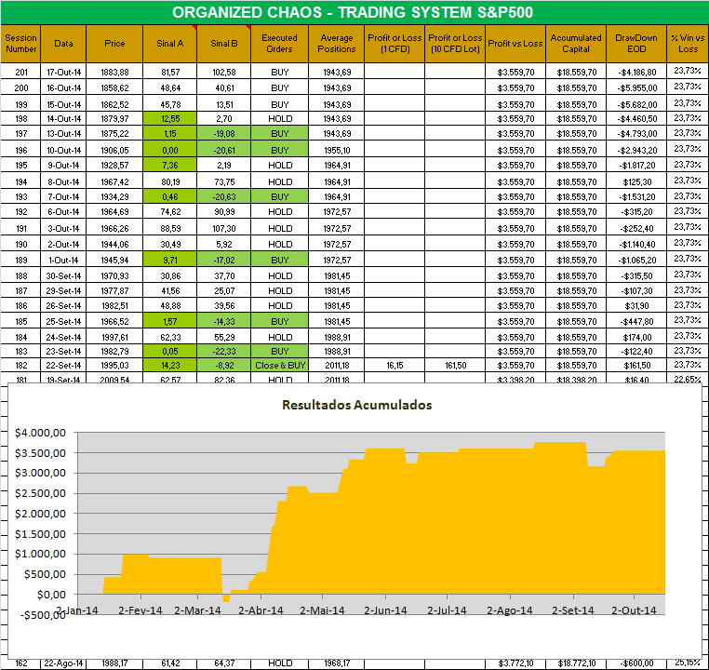Select the Session Number column header
This screenshot has height=670, width=709.
(20, 44)
